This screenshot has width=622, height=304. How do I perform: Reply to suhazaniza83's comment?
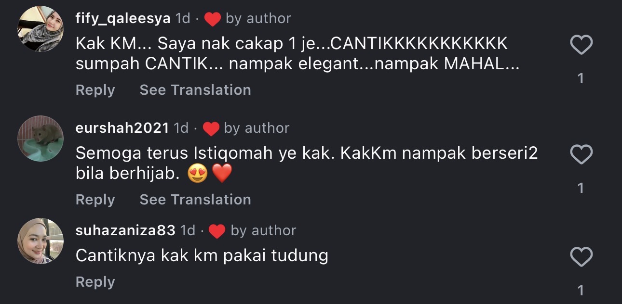pyautogui.click(x=95, y=282)
